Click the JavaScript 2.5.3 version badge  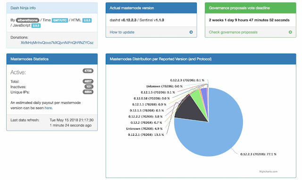(x=36, y=25)
